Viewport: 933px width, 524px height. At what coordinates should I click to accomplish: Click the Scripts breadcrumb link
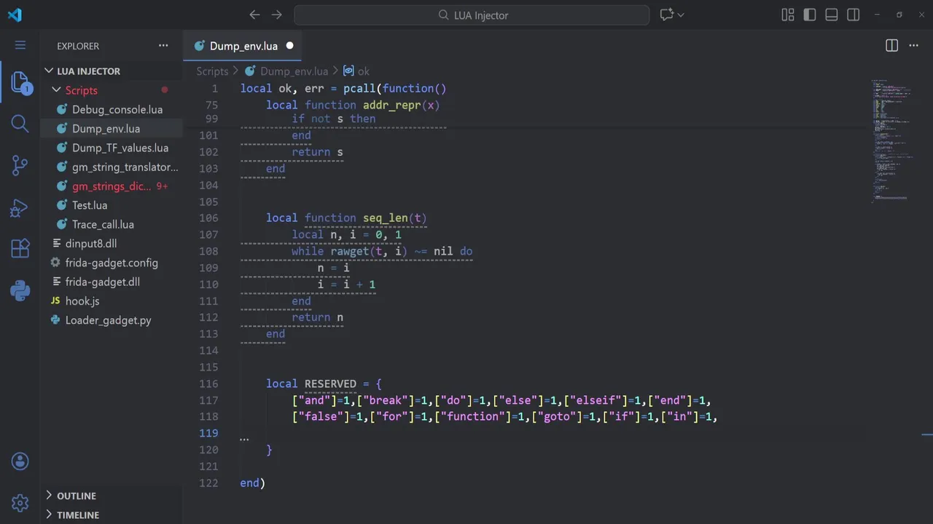tap(212, 71)
